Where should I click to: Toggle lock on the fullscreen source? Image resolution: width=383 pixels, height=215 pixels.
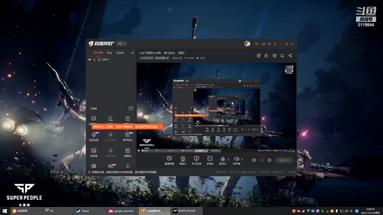coord(94,59)
